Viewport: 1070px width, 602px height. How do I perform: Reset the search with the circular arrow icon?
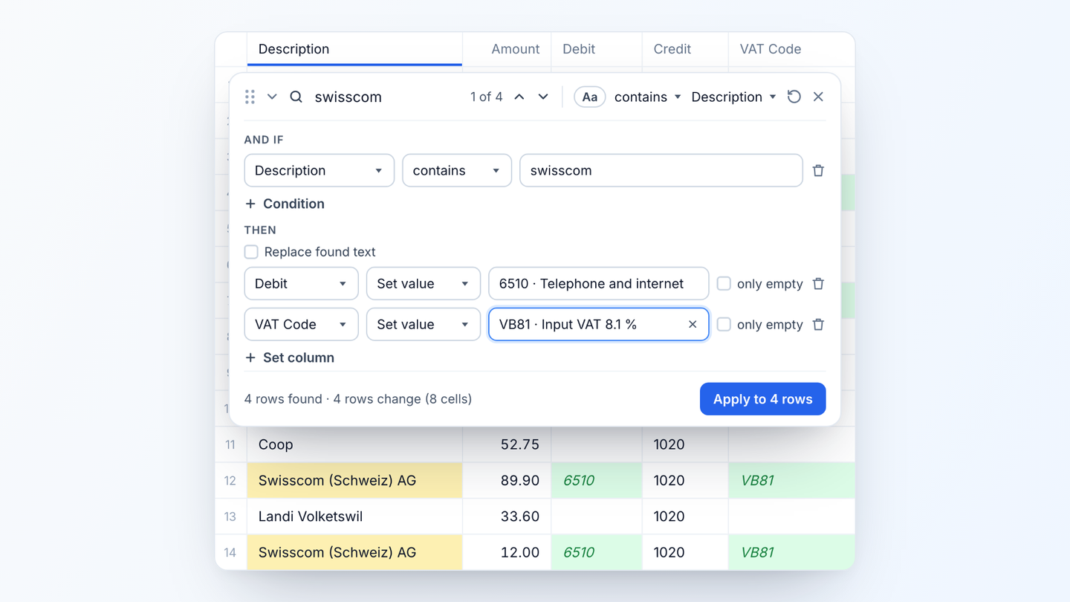pyautogui.click(x=794, y=97)
